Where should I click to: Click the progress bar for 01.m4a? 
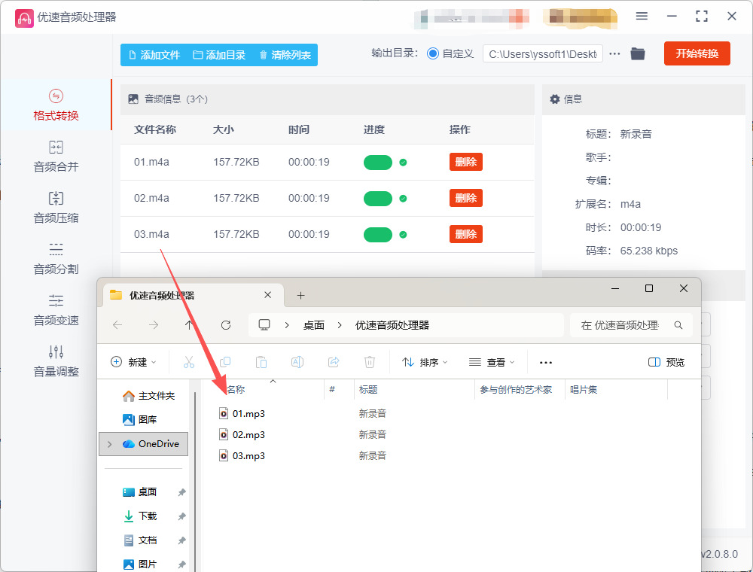coord(377,162)
